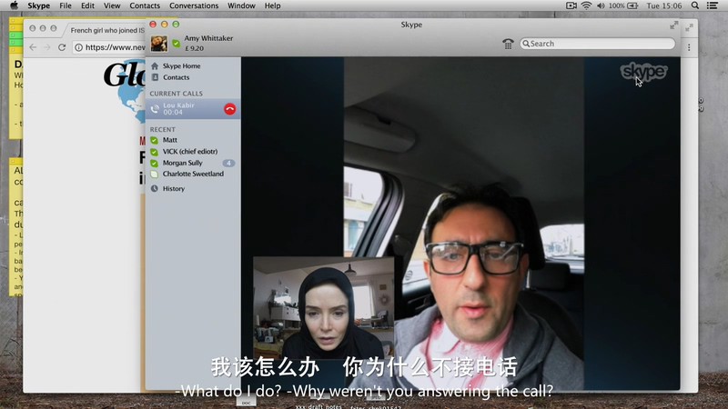Open the Edit menu
This screenshot has height=409, width=728.
point(87,5)
